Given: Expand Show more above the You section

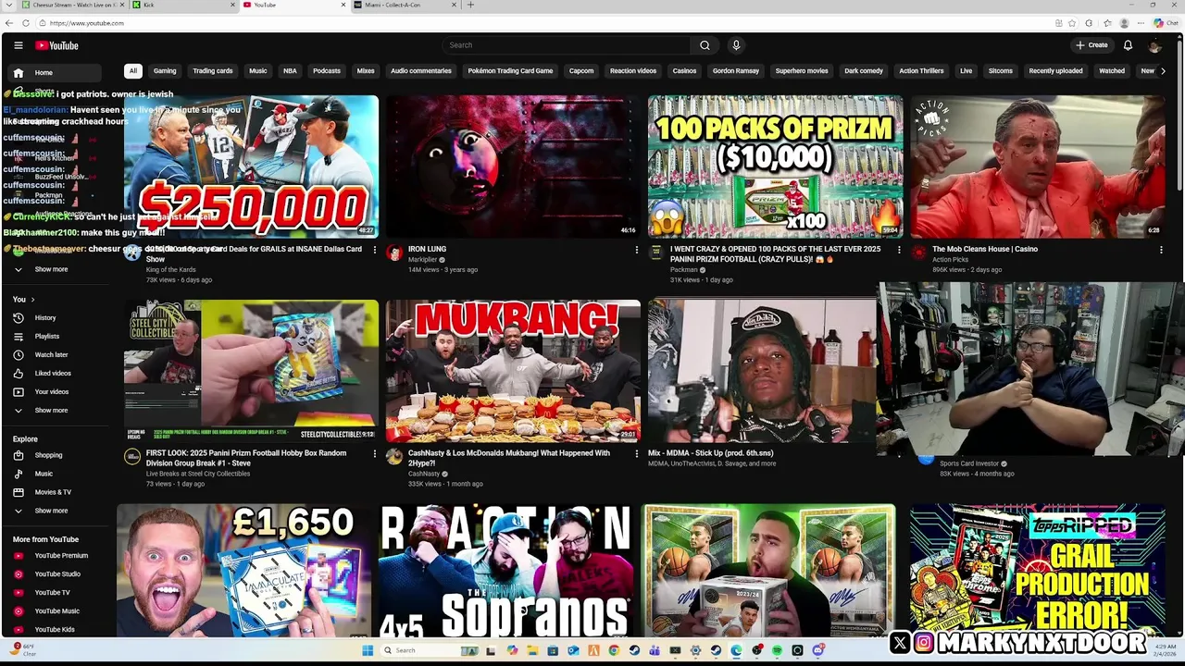Looking at the screenshot, I should pyautogui.click(x=56, y=269).
